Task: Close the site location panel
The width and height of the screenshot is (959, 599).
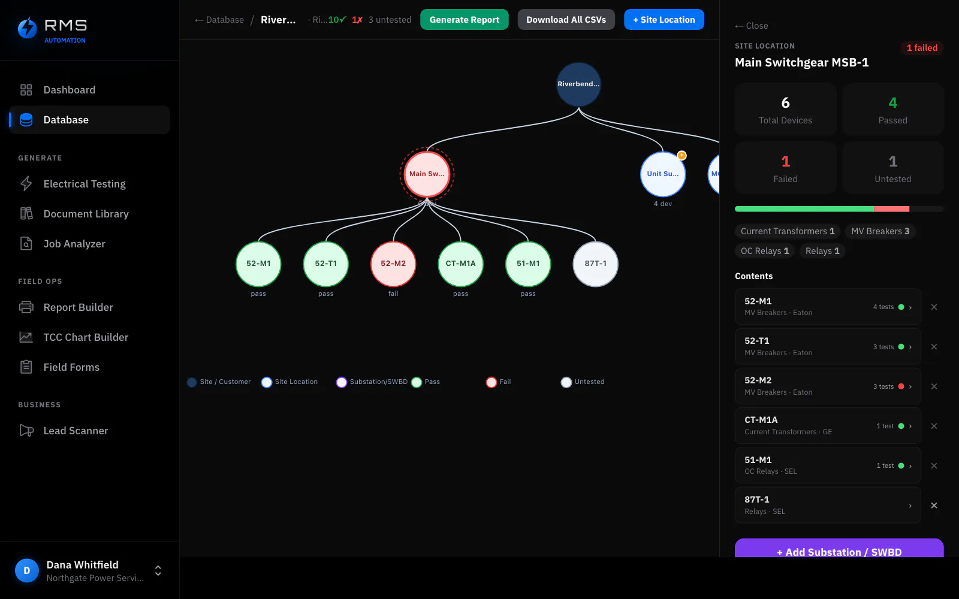Action: tap(752, 26)
